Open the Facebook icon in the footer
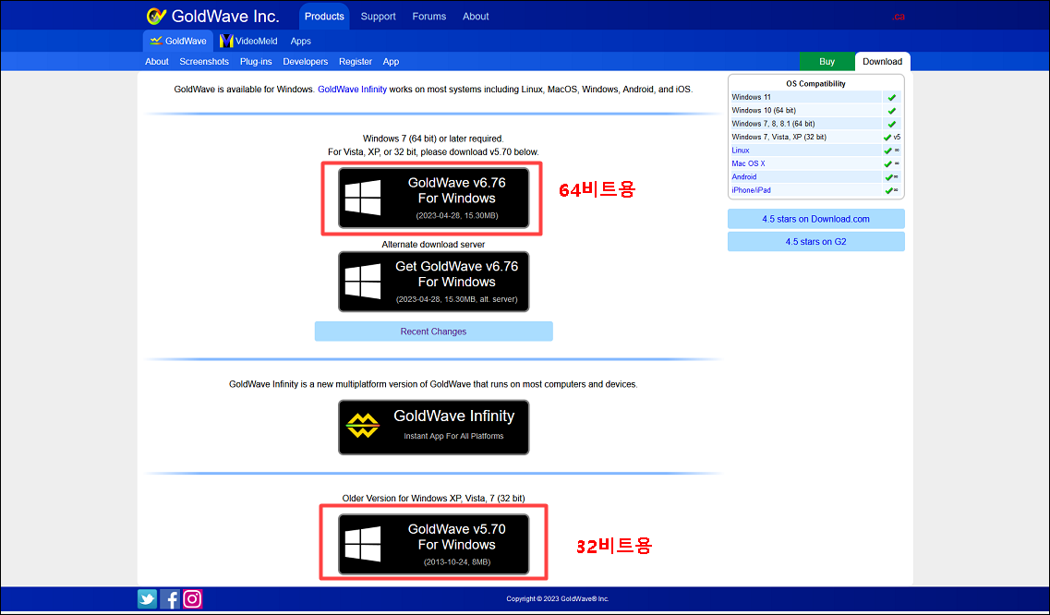 click(x=170, y=599)
